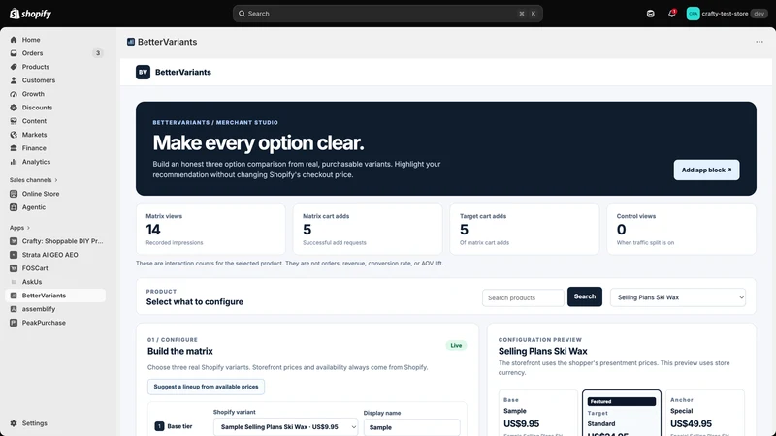Open the three-dot more actions menu

pyautogui.click(x=760, y=42)
